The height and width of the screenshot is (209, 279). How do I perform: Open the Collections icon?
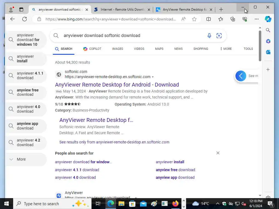233,19
